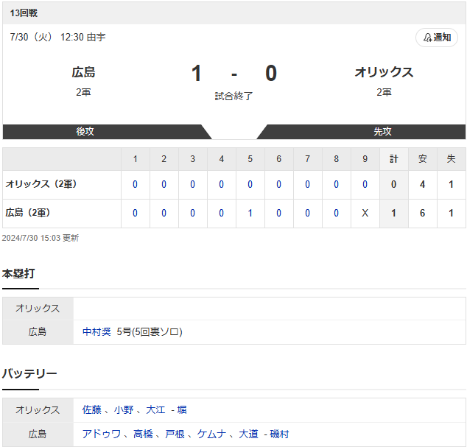Open Hiroshima 1st inning score link

click(x=136, y=214)
